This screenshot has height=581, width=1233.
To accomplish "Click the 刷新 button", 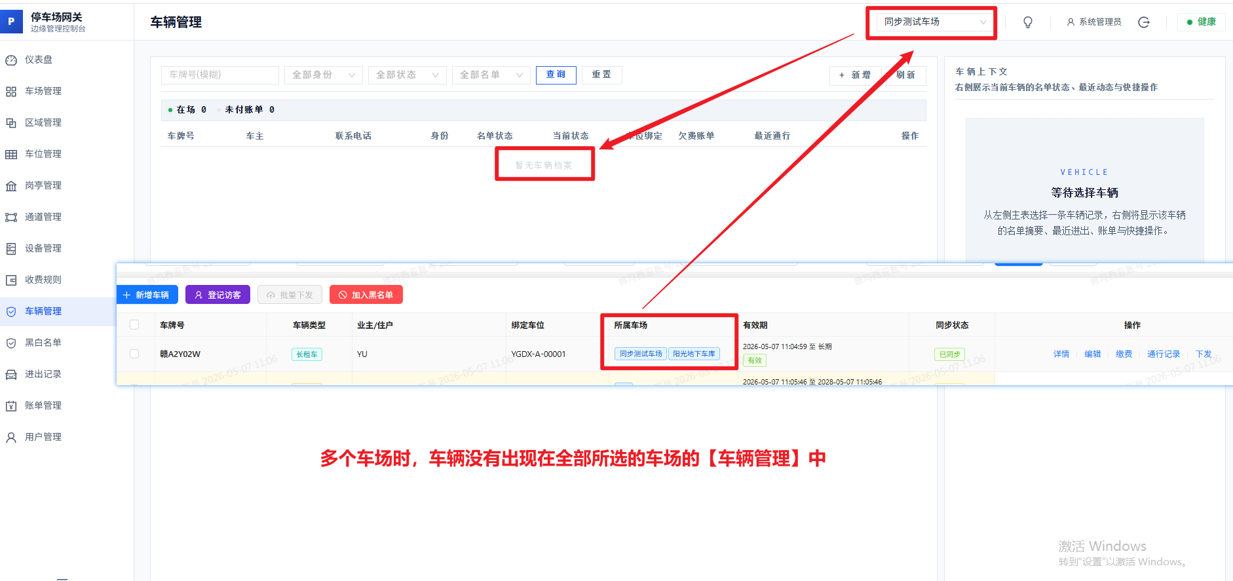I will [x=906, y=75].
